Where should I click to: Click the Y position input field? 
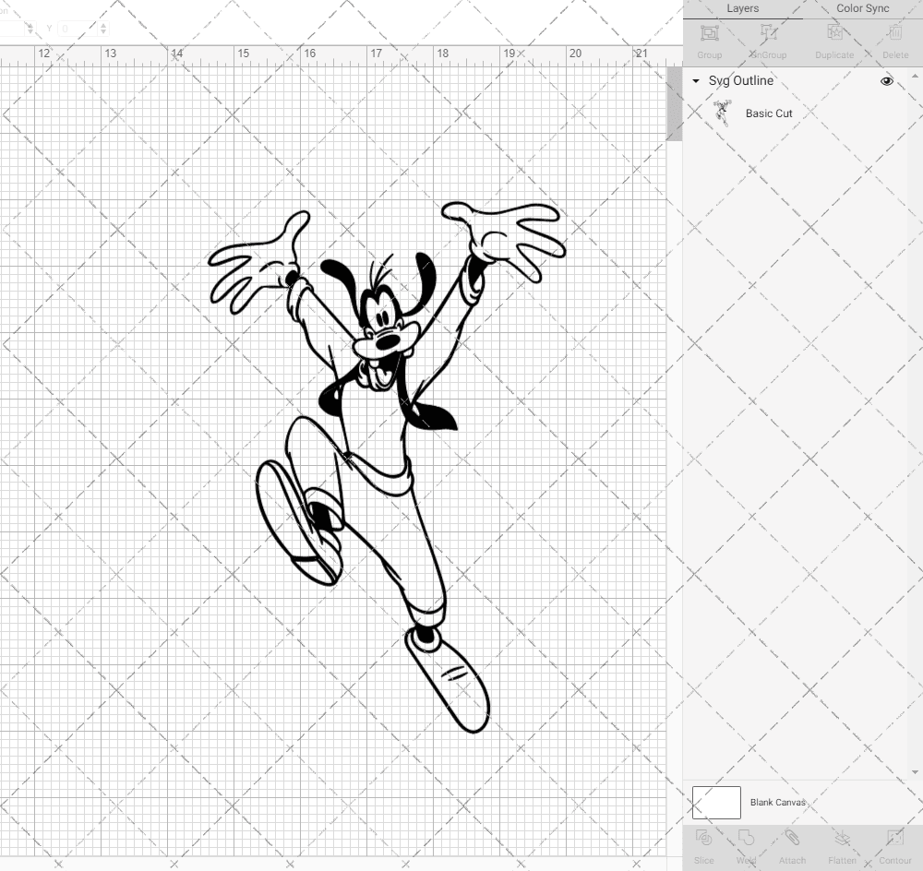coord(78,29)
